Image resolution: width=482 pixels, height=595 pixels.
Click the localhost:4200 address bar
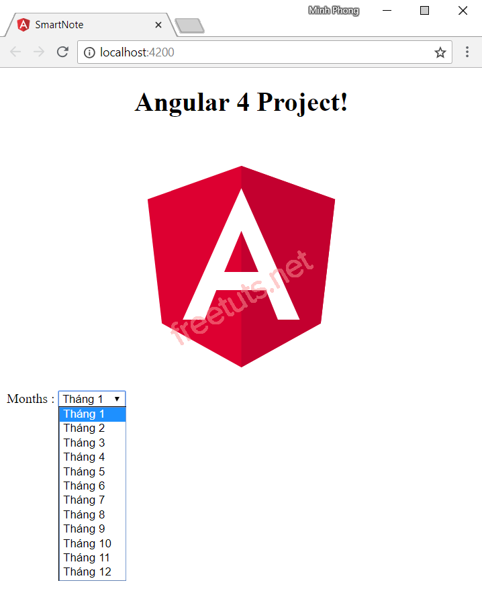pyautogui.click(x=262, y=52)
